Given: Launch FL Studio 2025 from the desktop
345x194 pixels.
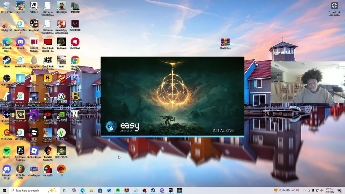Looking at the screenshot, I should click(20, 172).
